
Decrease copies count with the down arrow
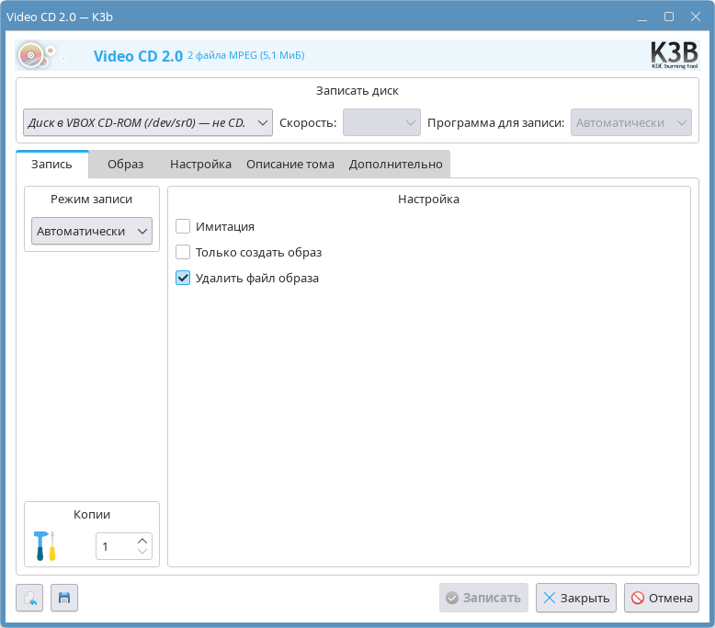coord(142,552)
